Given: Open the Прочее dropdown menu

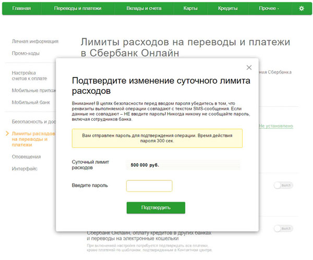Looking at the screenshot, I should (269, 8).
